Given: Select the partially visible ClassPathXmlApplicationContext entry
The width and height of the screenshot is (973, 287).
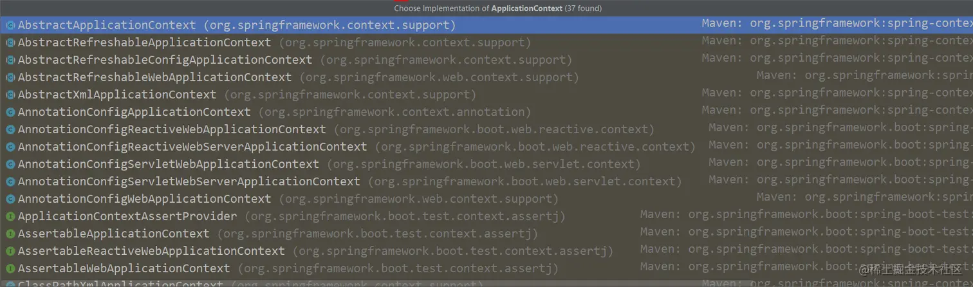Looking at the screenshot, I should coord(120,284).
